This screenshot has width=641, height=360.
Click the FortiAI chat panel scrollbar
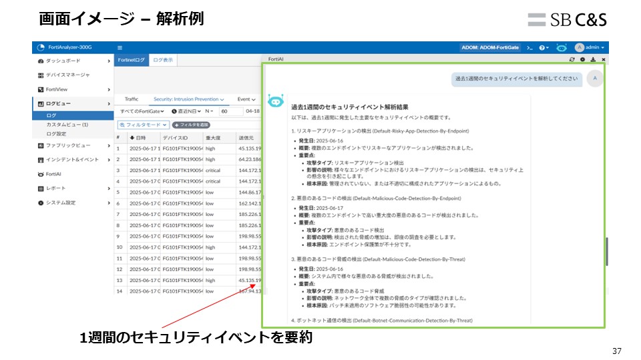(x=607, y=250)
